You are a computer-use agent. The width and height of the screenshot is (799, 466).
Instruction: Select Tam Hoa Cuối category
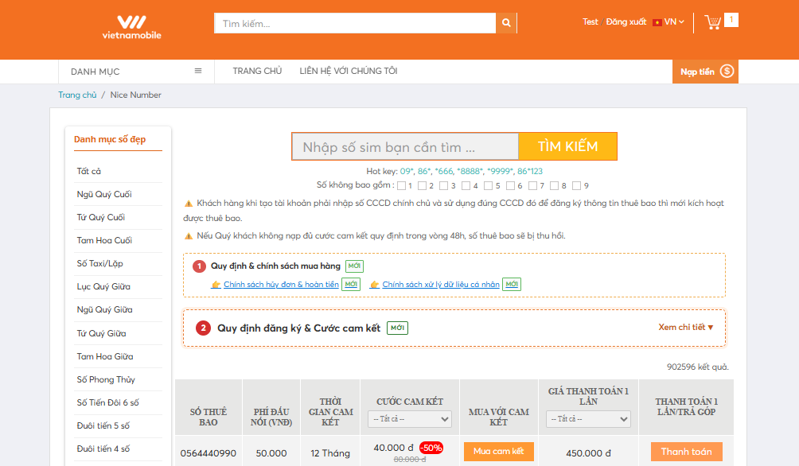(104, 240)
